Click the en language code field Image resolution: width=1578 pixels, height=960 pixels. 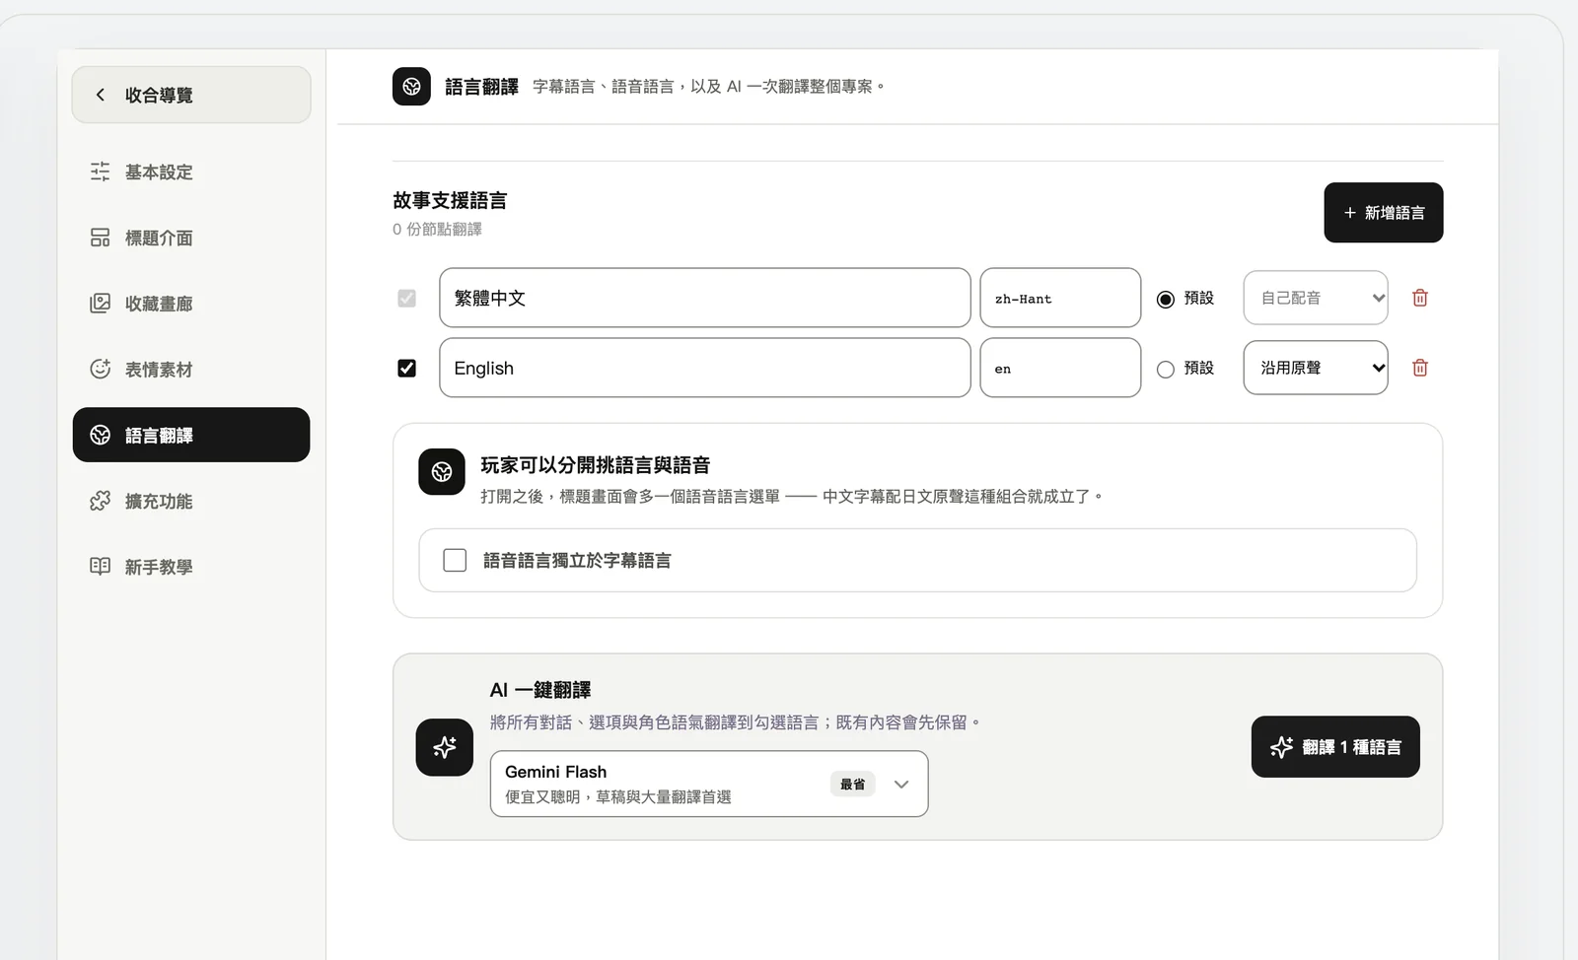[1060, 368]
